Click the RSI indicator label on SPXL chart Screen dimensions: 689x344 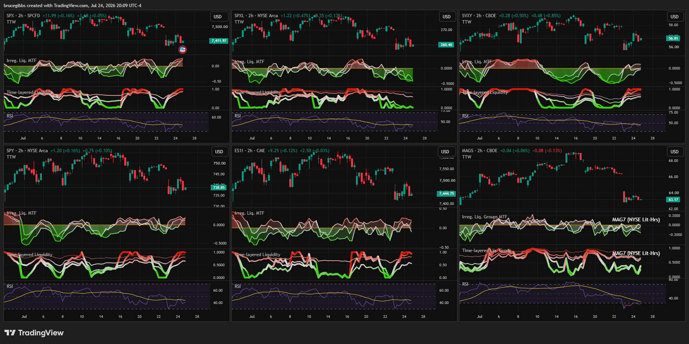238,116
